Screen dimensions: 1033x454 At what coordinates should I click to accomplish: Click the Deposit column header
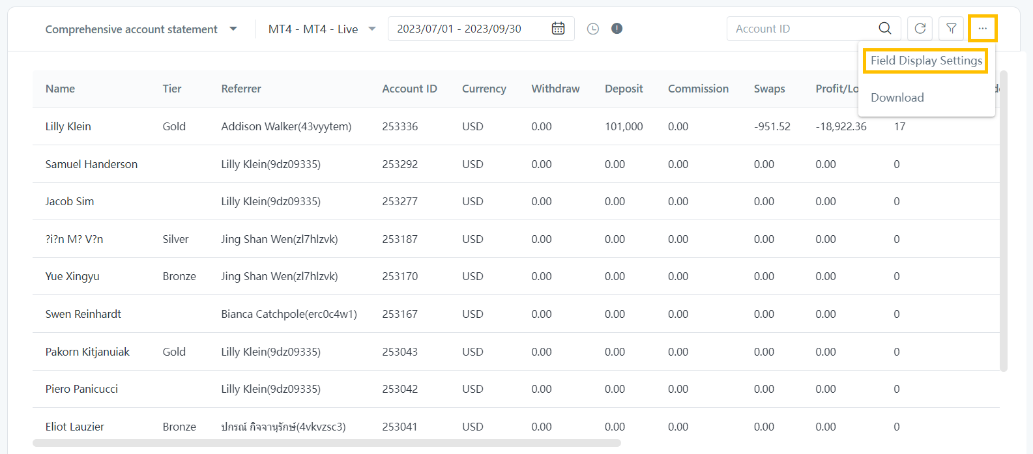(x=623, y=89)
